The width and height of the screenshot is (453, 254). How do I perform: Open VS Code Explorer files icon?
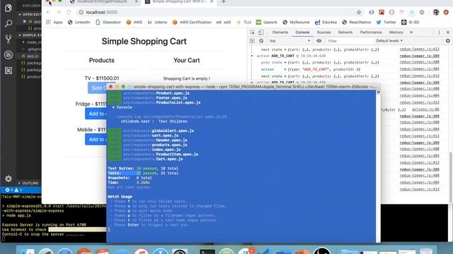[x=8, y=8]
